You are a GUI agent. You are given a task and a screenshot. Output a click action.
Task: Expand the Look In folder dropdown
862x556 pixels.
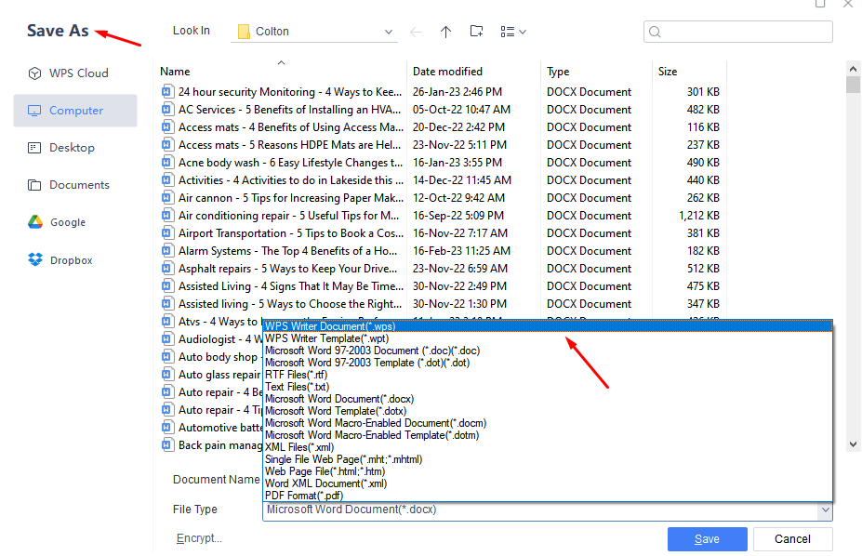388,32
